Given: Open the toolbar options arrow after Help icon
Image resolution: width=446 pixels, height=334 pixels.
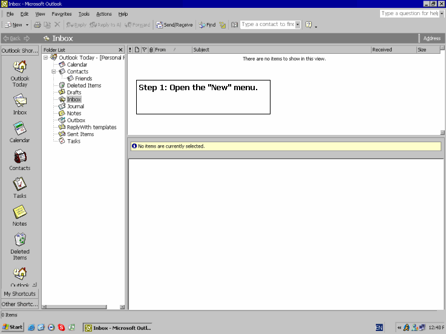Looking at the screenshot, I should tap(316, 25).
